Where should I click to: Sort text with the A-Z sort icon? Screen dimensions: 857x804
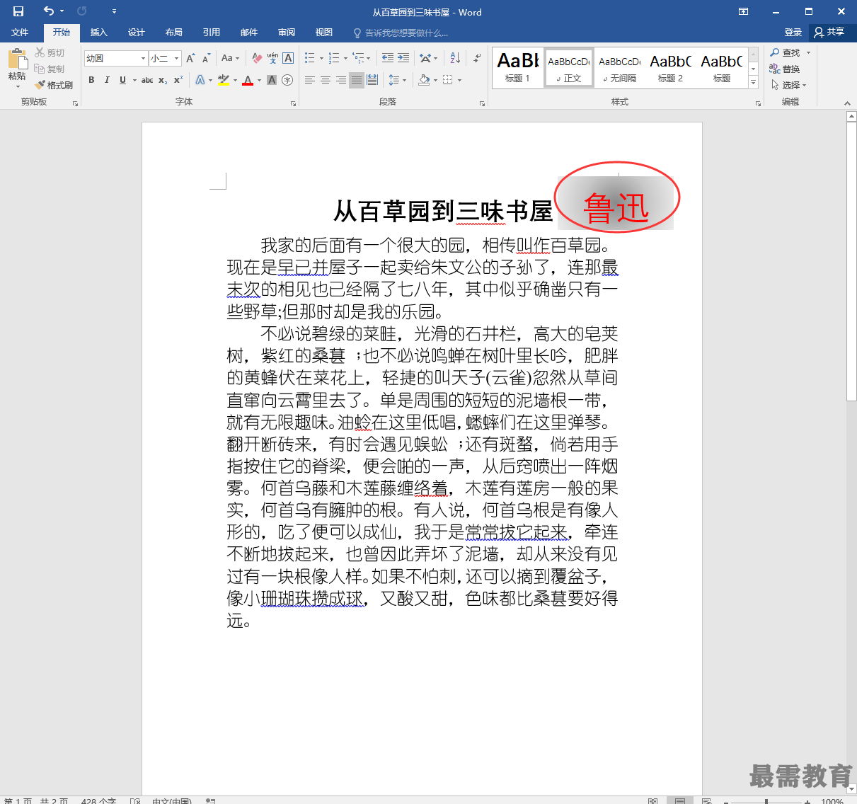pos(455,58)
